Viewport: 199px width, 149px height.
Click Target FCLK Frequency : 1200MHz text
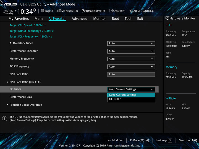(31, 36)
